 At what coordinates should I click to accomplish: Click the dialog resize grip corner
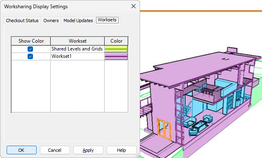click(x=137, y=156)
